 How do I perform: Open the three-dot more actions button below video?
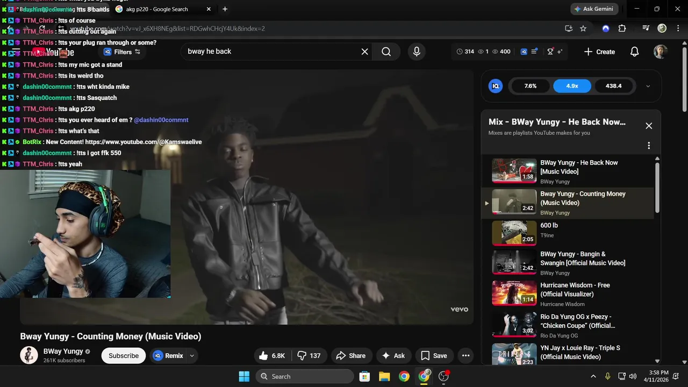click(x=465, y=356)
